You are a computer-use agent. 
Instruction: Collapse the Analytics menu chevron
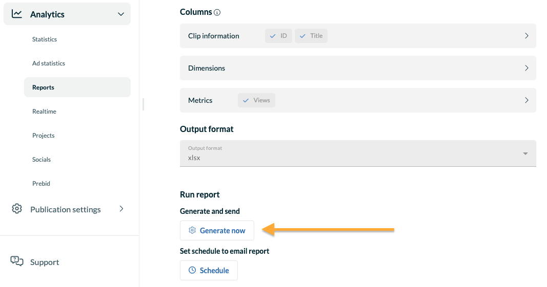coord(120,14)
